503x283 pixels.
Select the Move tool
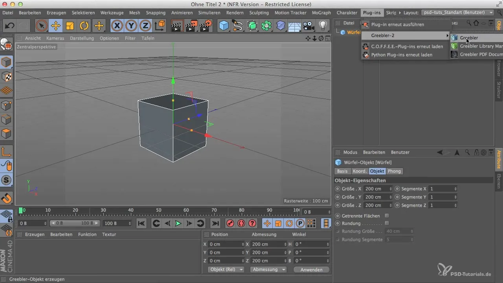pos(56,26)
